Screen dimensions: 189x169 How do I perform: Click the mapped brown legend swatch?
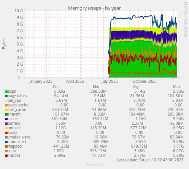pyautogui.click(x=6, y=146)
